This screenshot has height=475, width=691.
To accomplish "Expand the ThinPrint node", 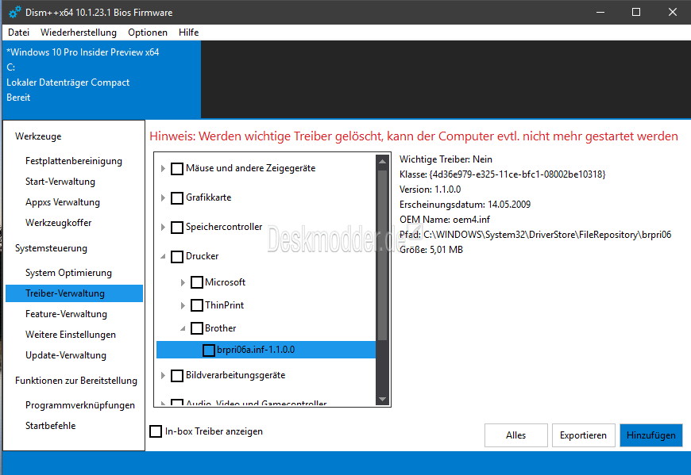I will tap(183, 305).
